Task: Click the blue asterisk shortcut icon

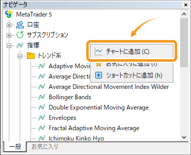Action: point(99,75)
